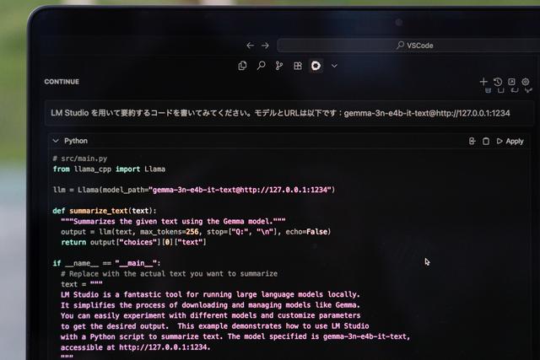Open the VSCode command center search field
Viewport: 540px width, 360px height.
pos(408,46)
